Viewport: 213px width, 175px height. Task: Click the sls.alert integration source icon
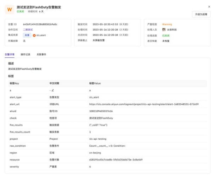tap(34, 35)
